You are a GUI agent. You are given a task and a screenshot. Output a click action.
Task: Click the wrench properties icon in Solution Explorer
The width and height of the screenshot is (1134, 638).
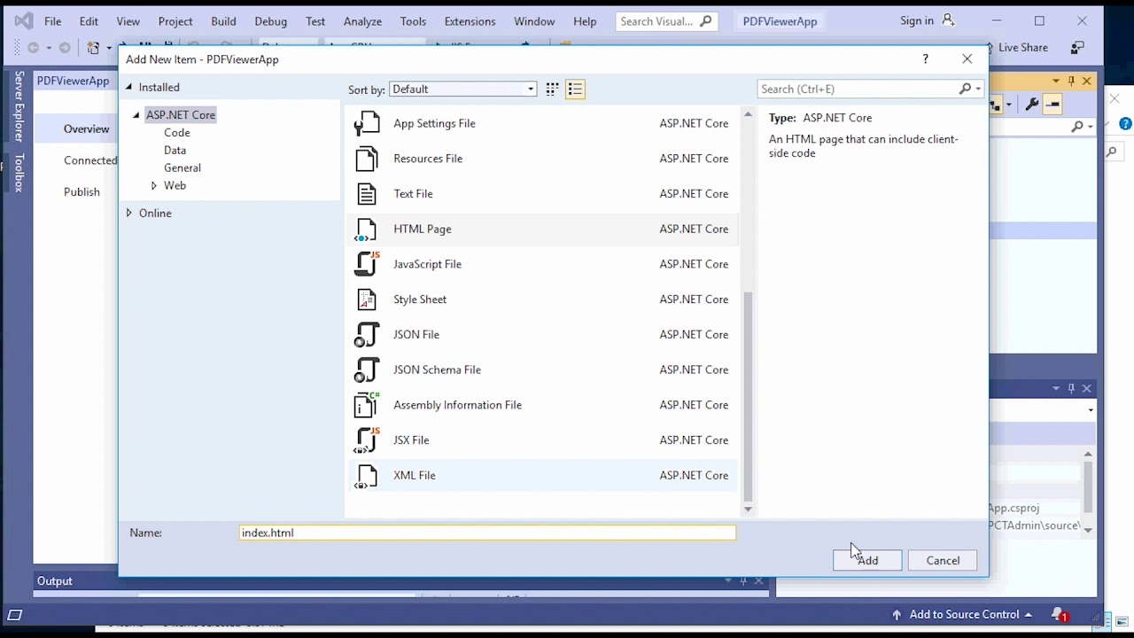tap(1031, 105)
